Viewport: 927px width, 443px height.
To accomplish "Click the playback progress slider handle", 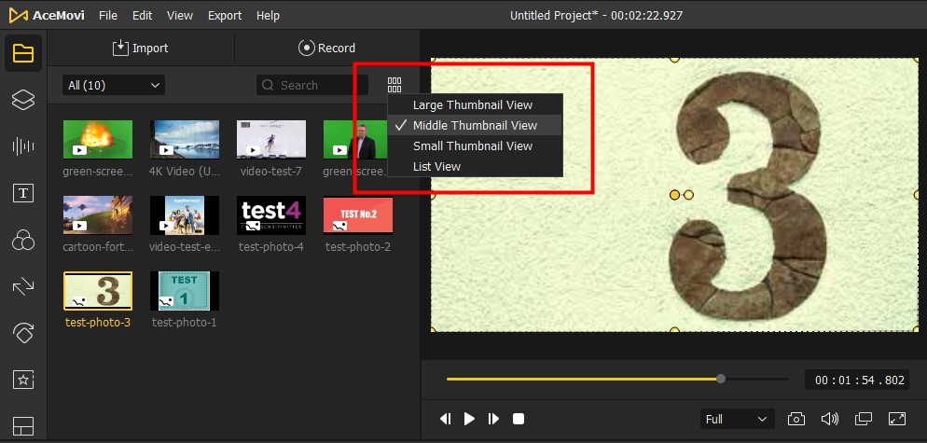I will (721, 379).
